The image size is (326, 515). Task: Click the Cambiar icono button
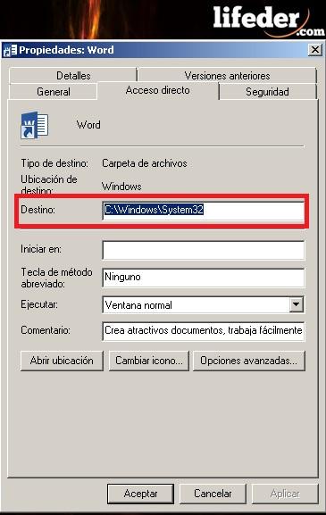tap(149, 361)
